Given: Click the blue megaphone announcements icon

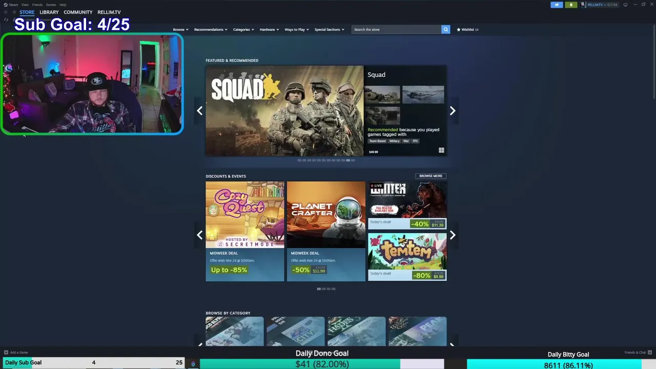Looking at the screenshot, I should (x=557, y=5).
